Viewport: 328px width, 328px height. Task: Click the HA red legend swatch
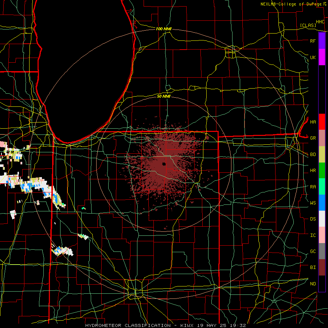tap(322, 122)
